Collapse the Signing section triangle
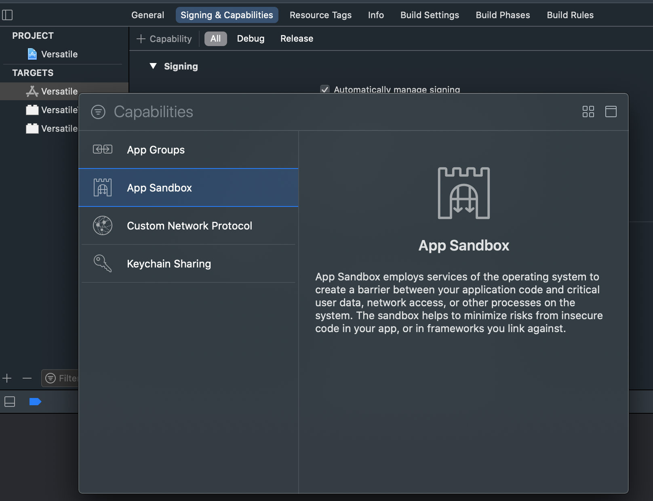Viewport: 653px width, 501px height. [x=153, y=66]
